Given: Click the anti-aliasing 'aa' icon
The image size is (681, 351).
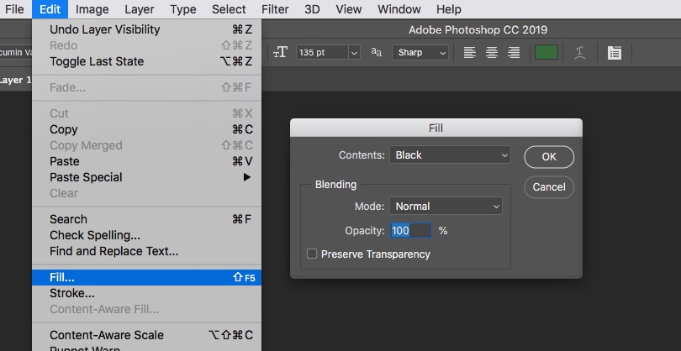Looking at the screenshot, I should [377, 52].
